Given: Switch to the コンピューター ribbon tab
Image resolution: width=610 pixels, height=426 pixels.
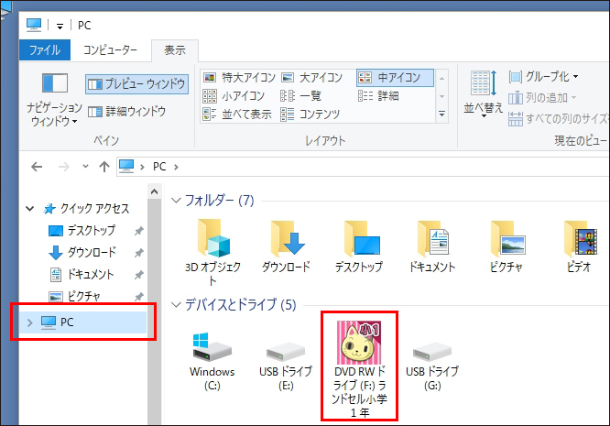Looking at the screenshot, I should pyautogui.click(x=110, y=49).
